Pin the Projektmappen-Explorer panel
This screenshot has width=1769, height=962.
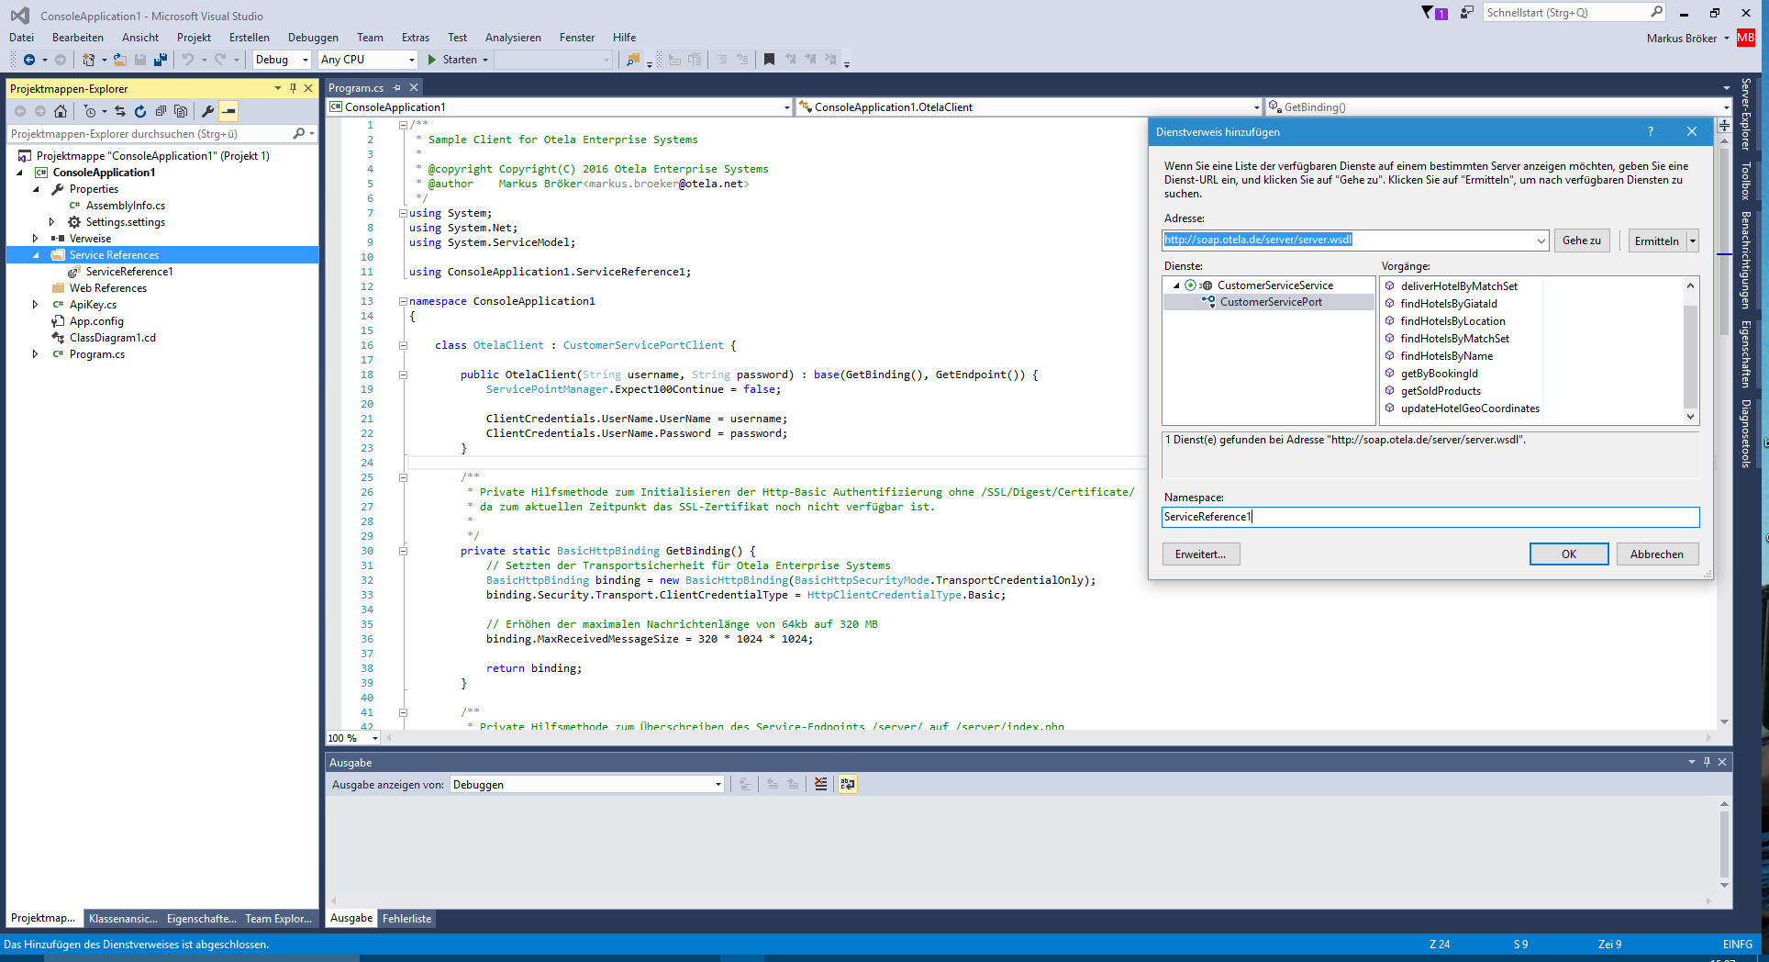tap(292, 88)
